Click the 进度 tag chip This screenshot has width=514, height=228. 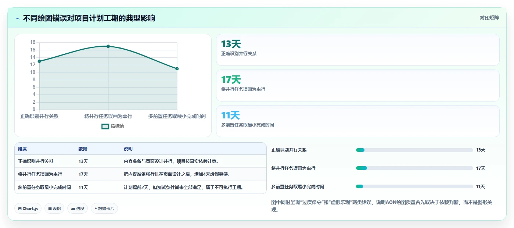[x=78, y=209]
